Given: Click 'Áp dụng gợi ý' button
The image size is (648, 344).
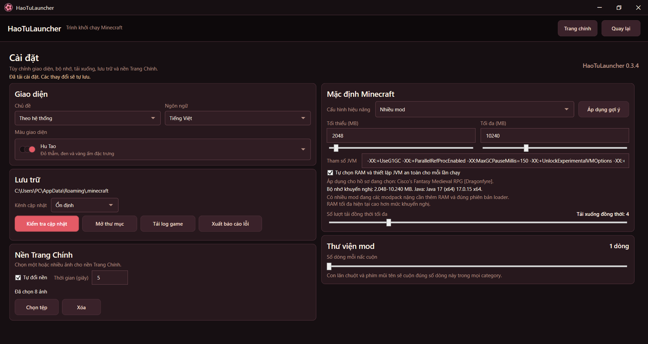Looking at the screenshot, I should click(x=603, y=109).
